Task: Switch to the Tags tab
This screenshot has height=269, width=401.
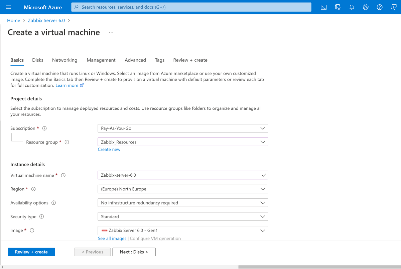Action: point(160,60)
